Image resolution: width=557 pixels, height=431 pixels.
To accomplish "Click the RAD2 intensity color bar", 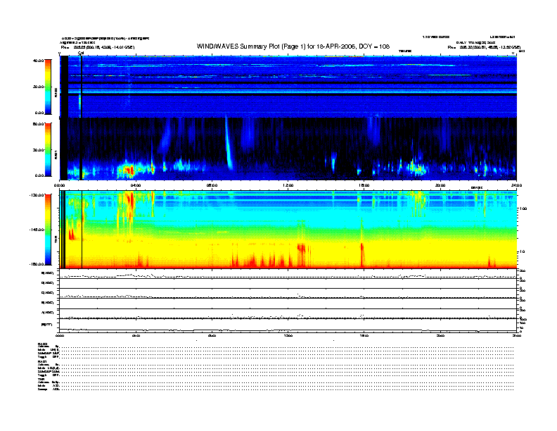I will (x=48, y=87).
